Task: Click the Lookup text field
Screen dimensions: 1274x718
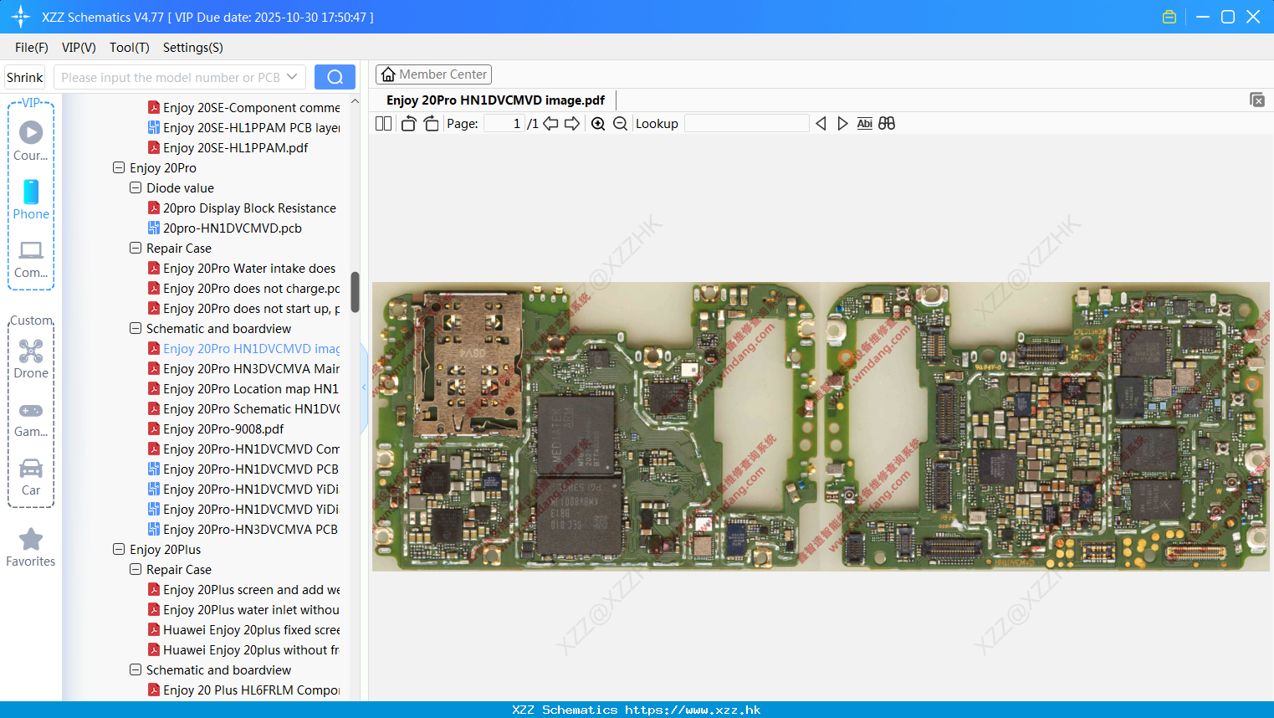Action: click(747, 123)
